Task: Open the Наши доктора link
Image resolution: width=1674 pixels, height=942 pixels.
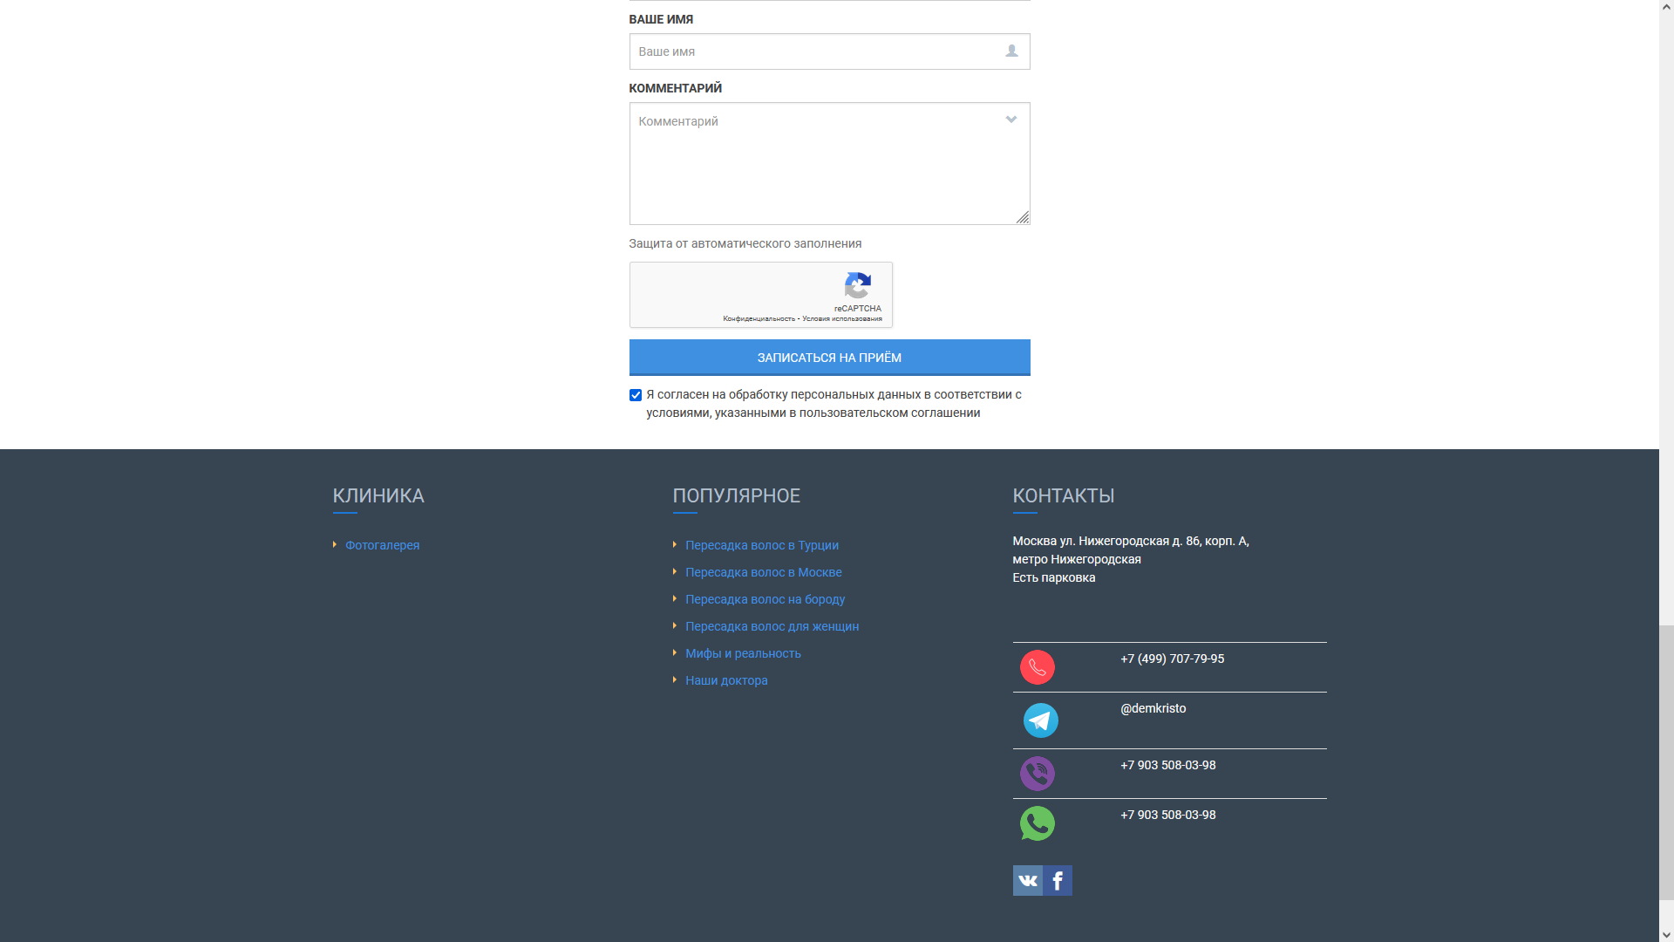Action: (726, 680)
